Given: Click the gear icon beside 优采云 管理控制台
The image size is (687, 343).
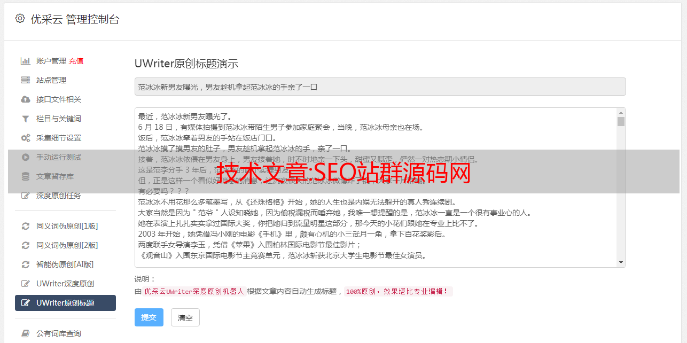Looking at the screenshot, I should point(20,19).
